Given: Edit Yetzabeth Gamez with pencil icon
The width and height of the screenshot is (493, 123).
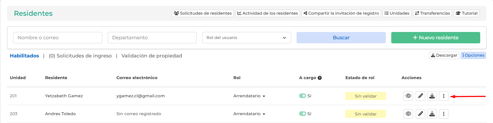Looking at the screenshot, I should 420,96.
